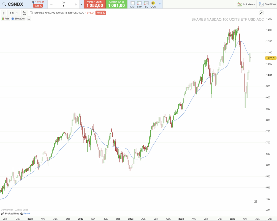
Task: Click the wrench settings icon
Action: 261,13
